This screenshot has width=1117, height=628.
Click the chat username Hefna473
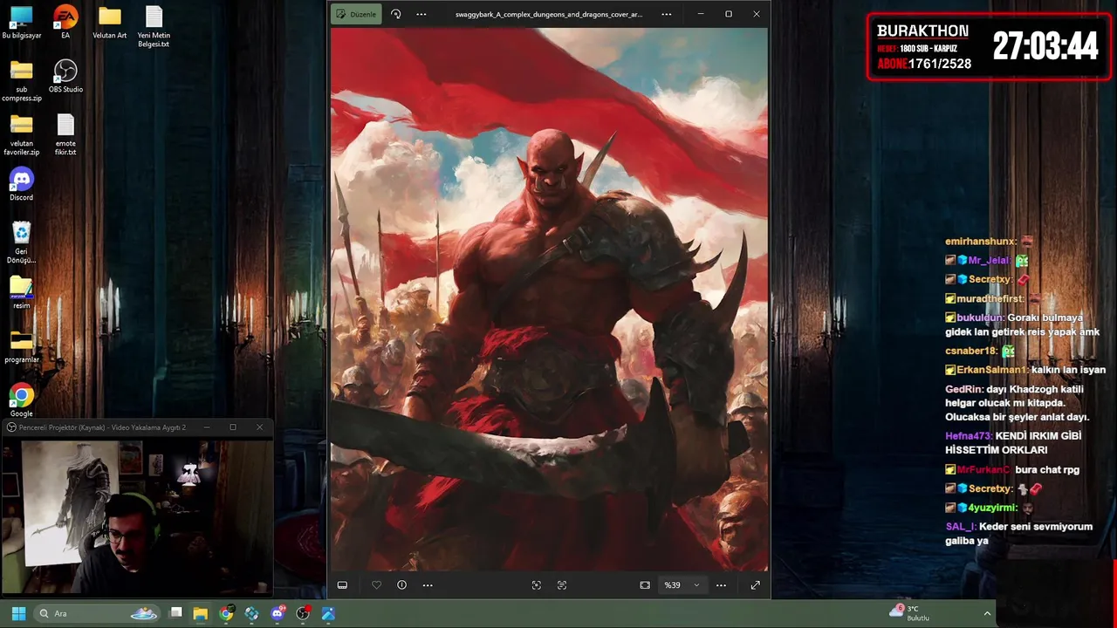[x=967, y=436]
